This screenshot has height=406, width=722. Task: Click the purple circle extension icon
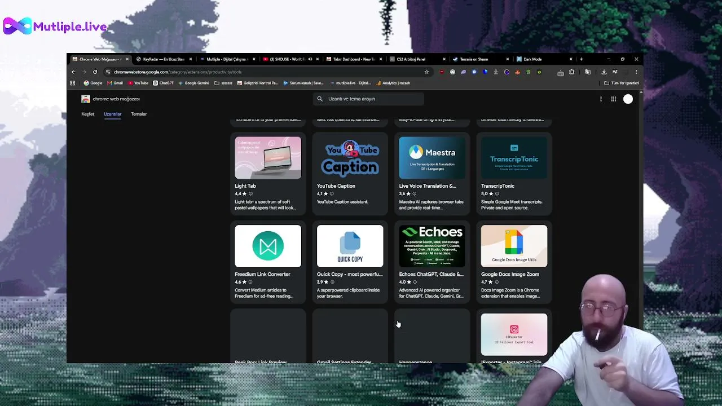pos(507,72)
